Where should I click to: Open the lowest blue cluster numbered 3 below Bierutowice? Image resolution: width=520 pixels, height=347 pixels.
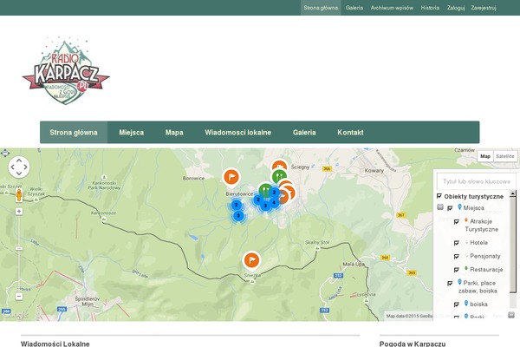coord(238,216)
